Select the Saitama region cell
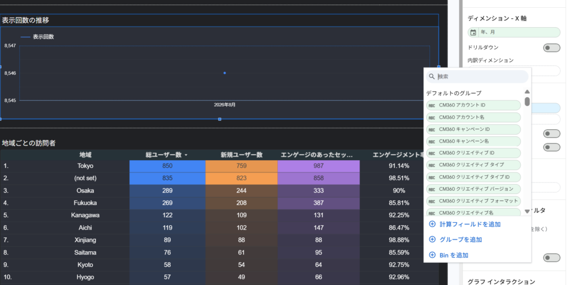 [x=85, y=252]
